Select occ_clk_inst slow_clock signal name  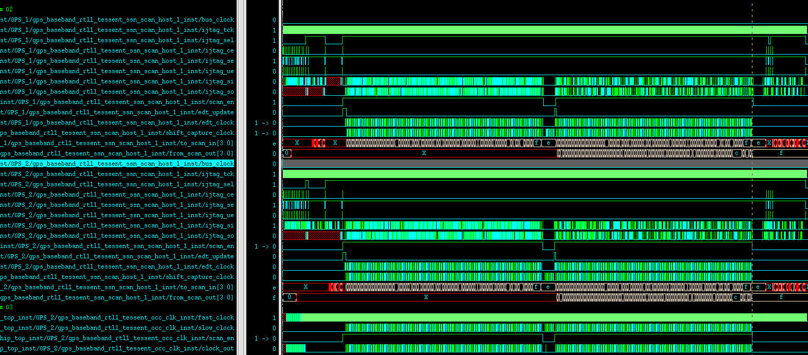(117, 328)
